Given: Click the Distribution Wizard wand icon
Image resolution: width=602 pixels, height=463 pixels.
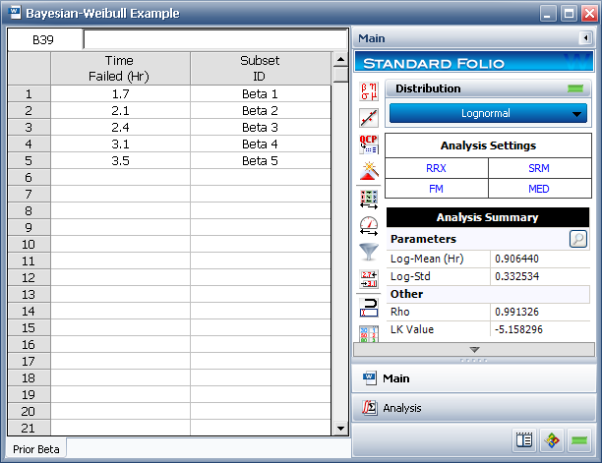Looking at the screenshot, I should click(x=369, y=171).
